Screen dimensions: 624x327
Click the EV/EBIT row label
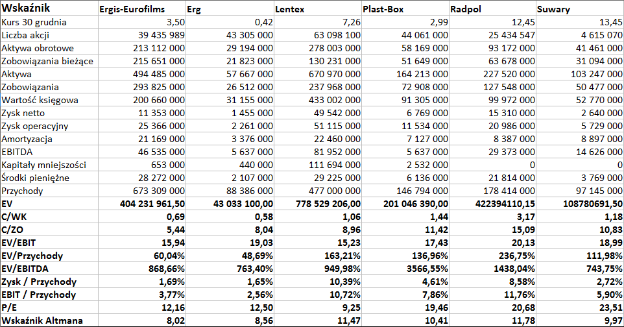click(x=49, y=243)
